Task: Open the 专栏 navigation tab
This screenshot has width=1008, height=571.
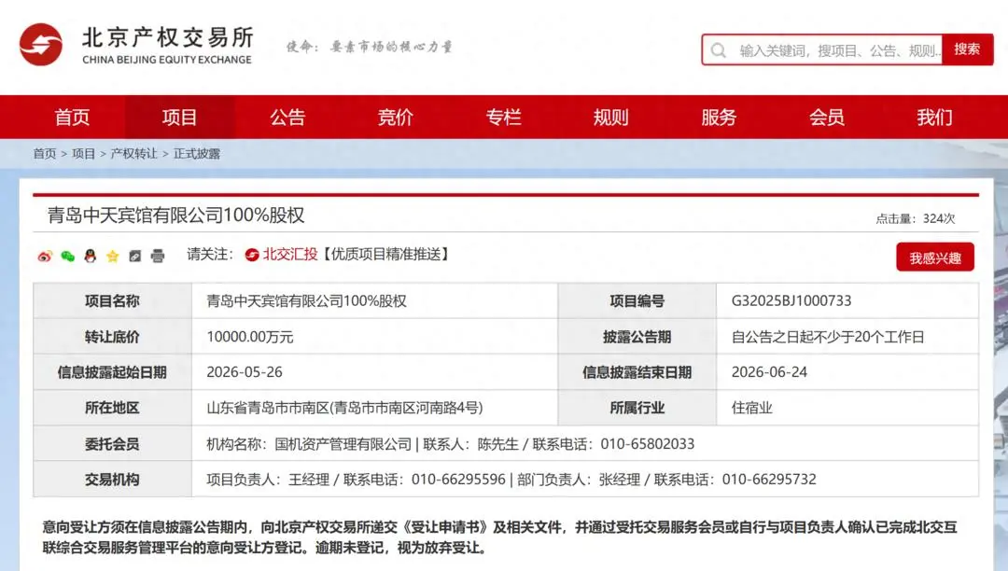Action: [x=503, y=117]
